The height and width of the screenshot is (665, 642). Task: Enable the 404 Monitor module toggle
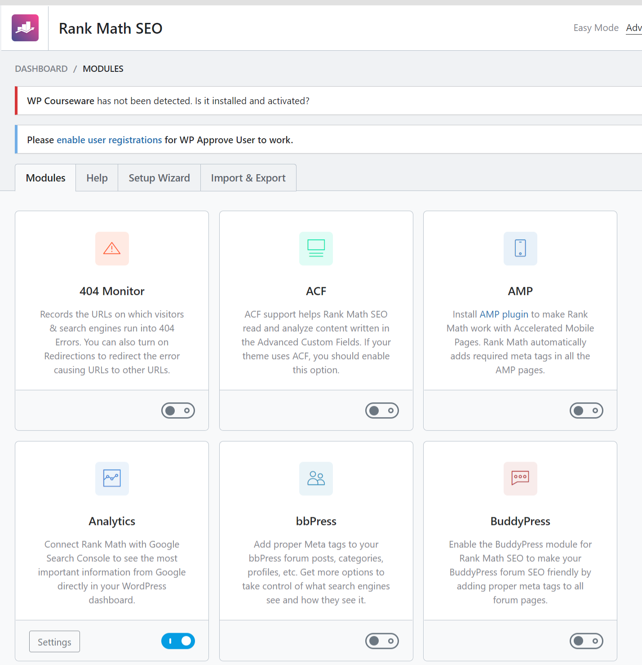[x=178, y=410]
